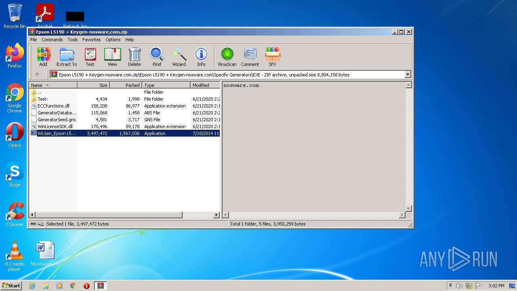Click the WinRAR taskbar button

[x=101, y=286]
